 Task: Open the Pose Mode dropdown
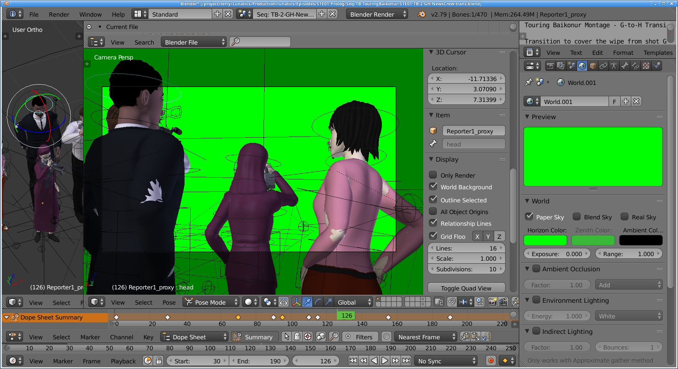tap(211, 302)
